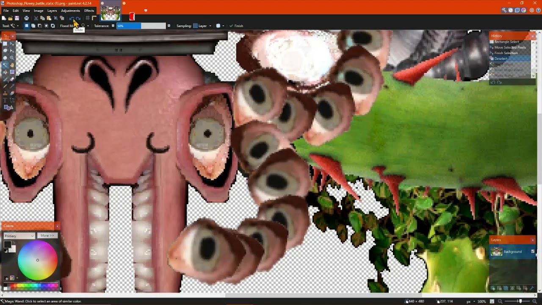The width and height of the screenshot is (542, 305).
Task: Toggle History window from top-right icons
Action: (x=511, y=10)
